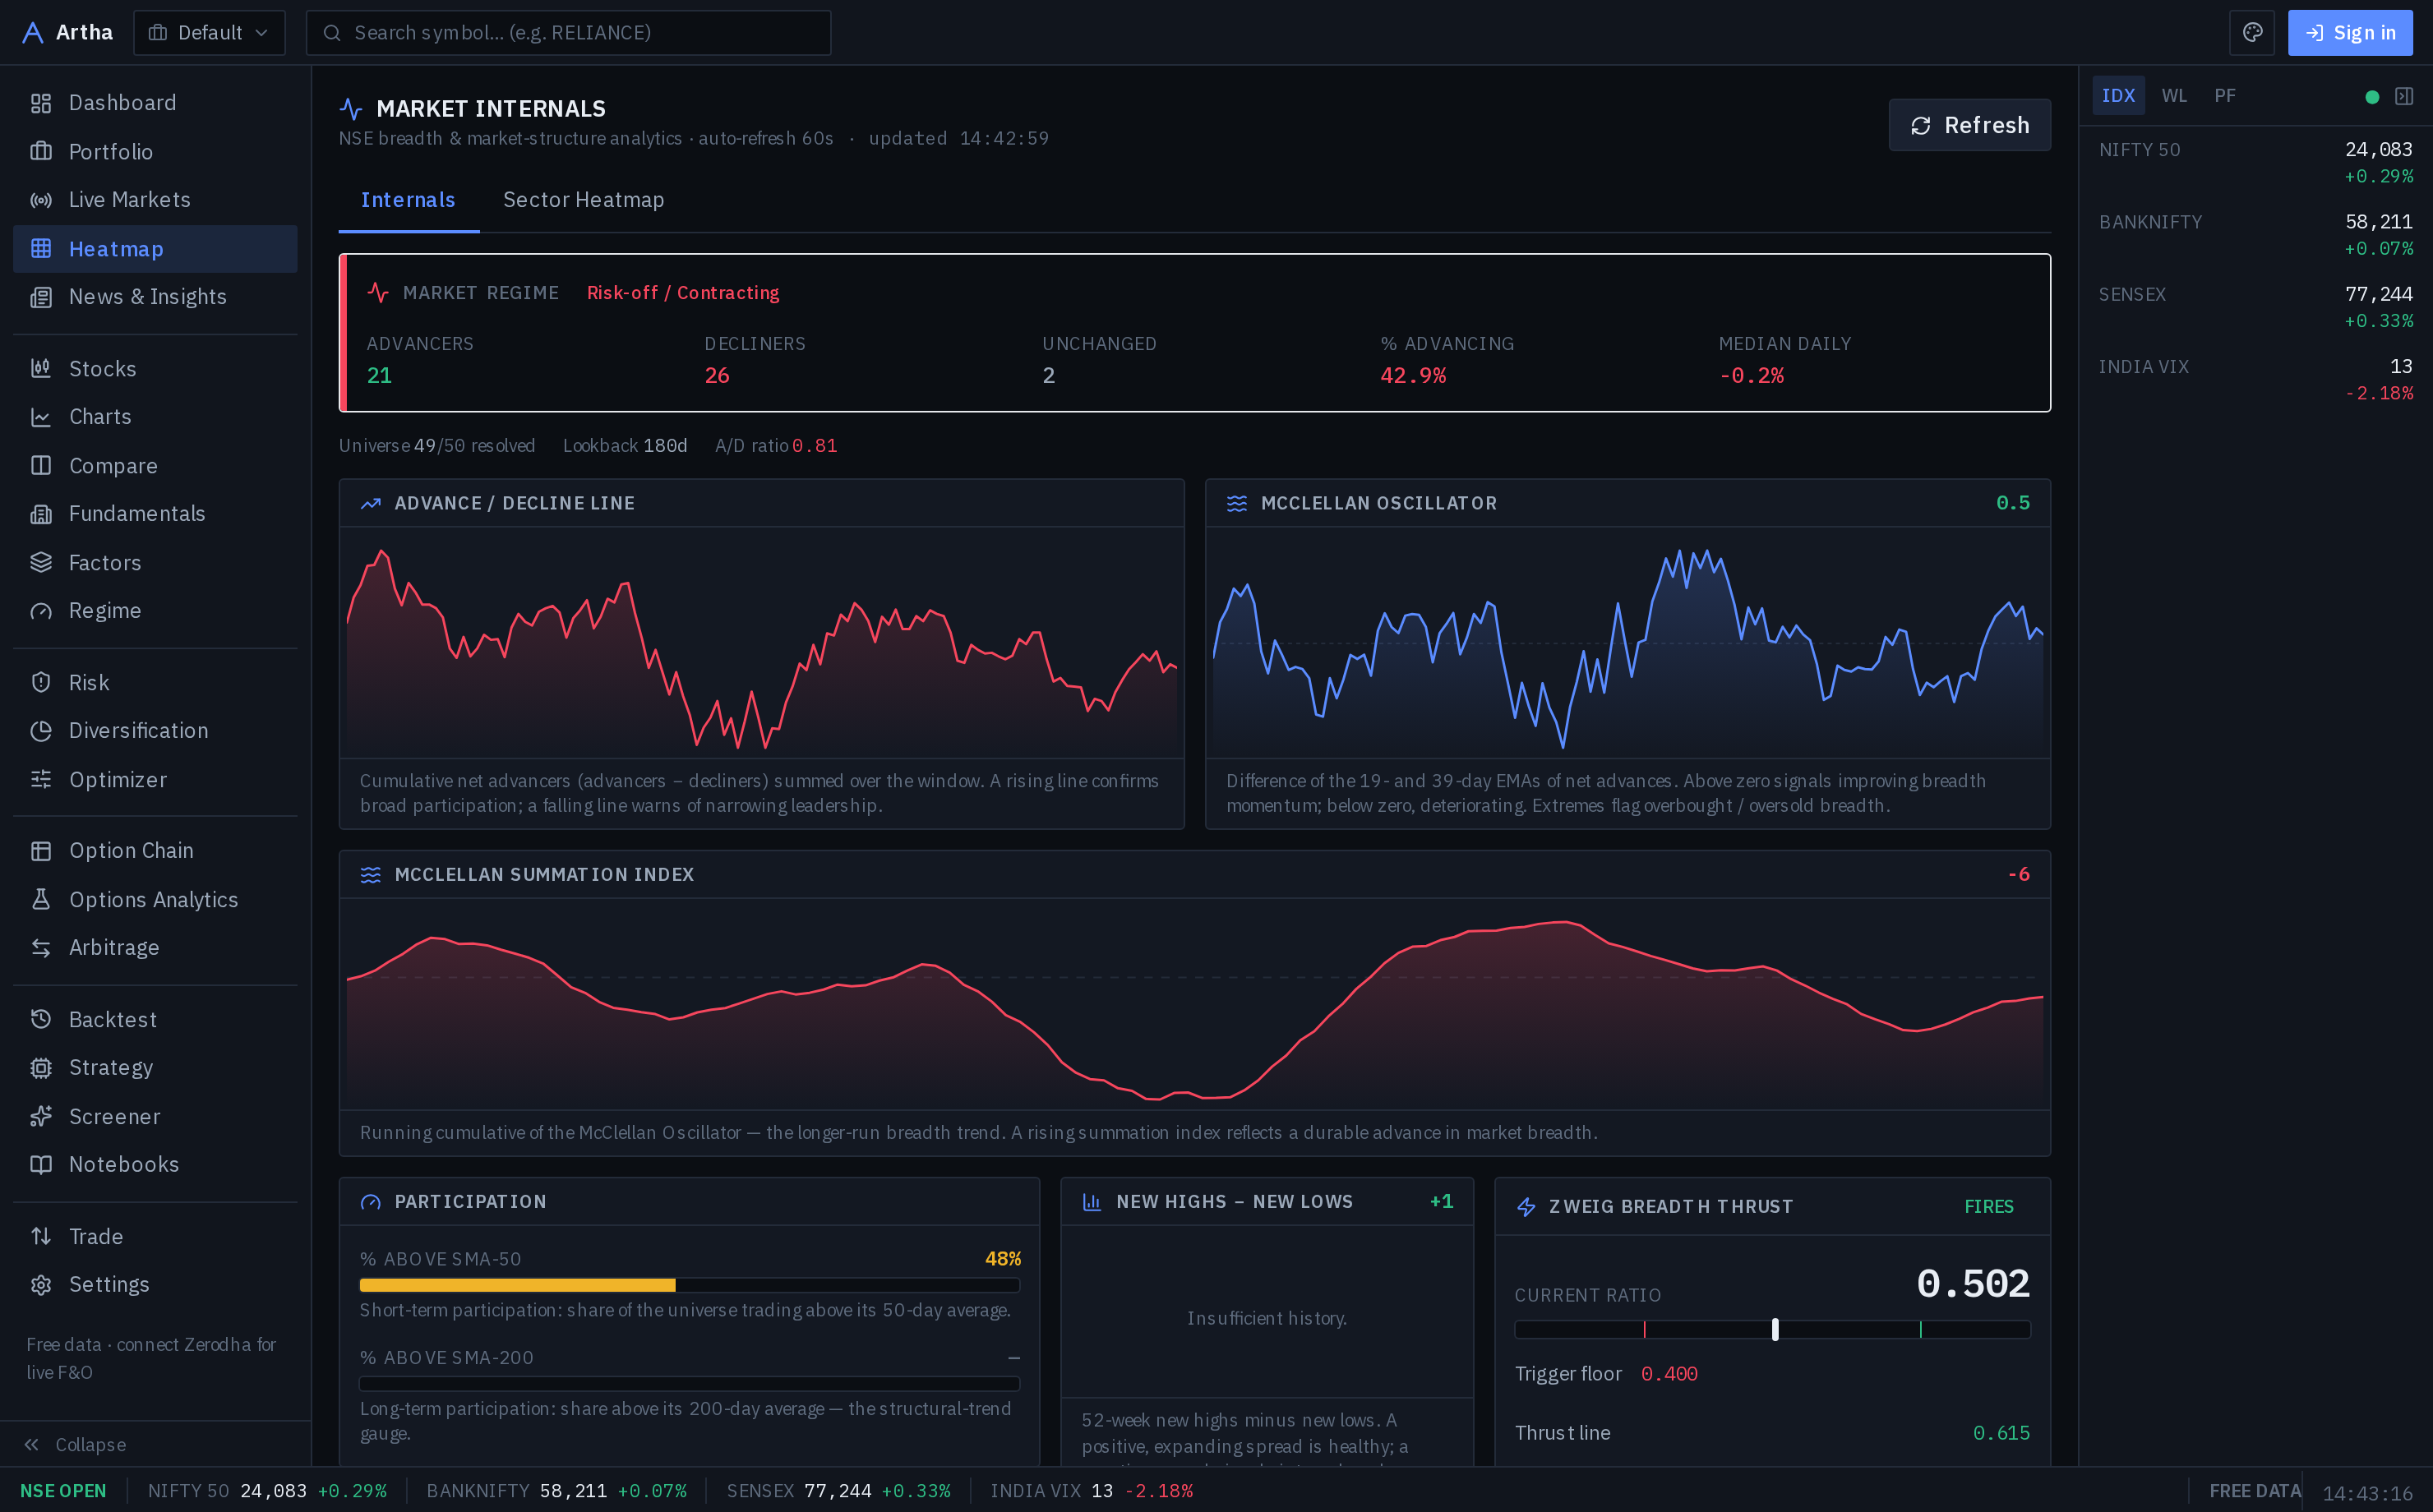The width and height of the screenshot is (2433, 1512).
Task: Click the NIFTY 50 index row
Action: coord(2256,163)
